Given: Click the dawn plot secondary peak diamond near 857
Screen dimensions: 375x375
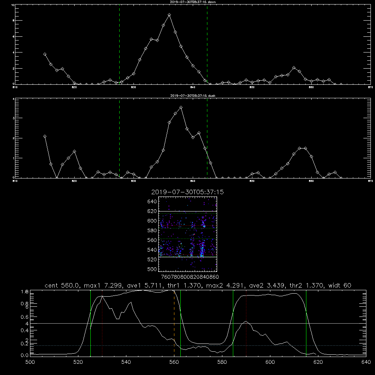Looking at the screenshot, I should pos(294,68).
